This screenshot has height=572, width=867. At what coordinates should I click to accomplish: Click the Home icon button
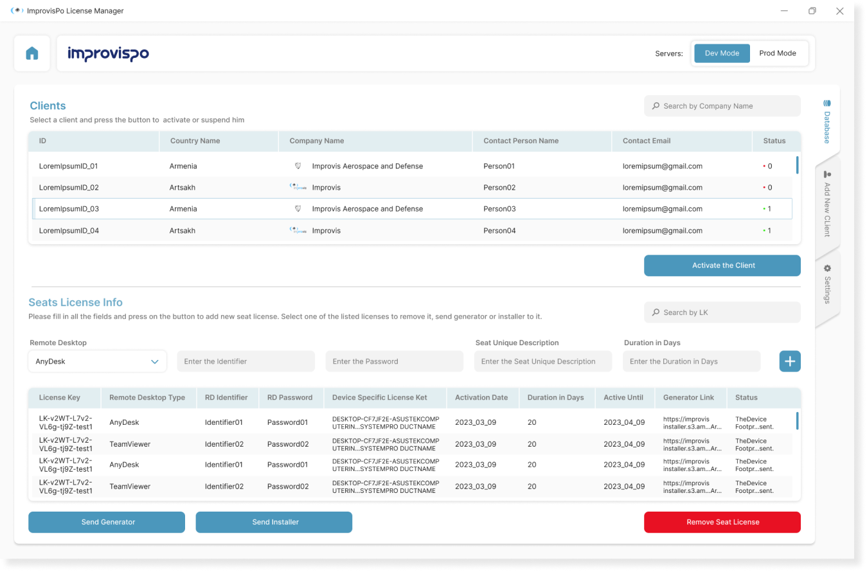point(32,53)
